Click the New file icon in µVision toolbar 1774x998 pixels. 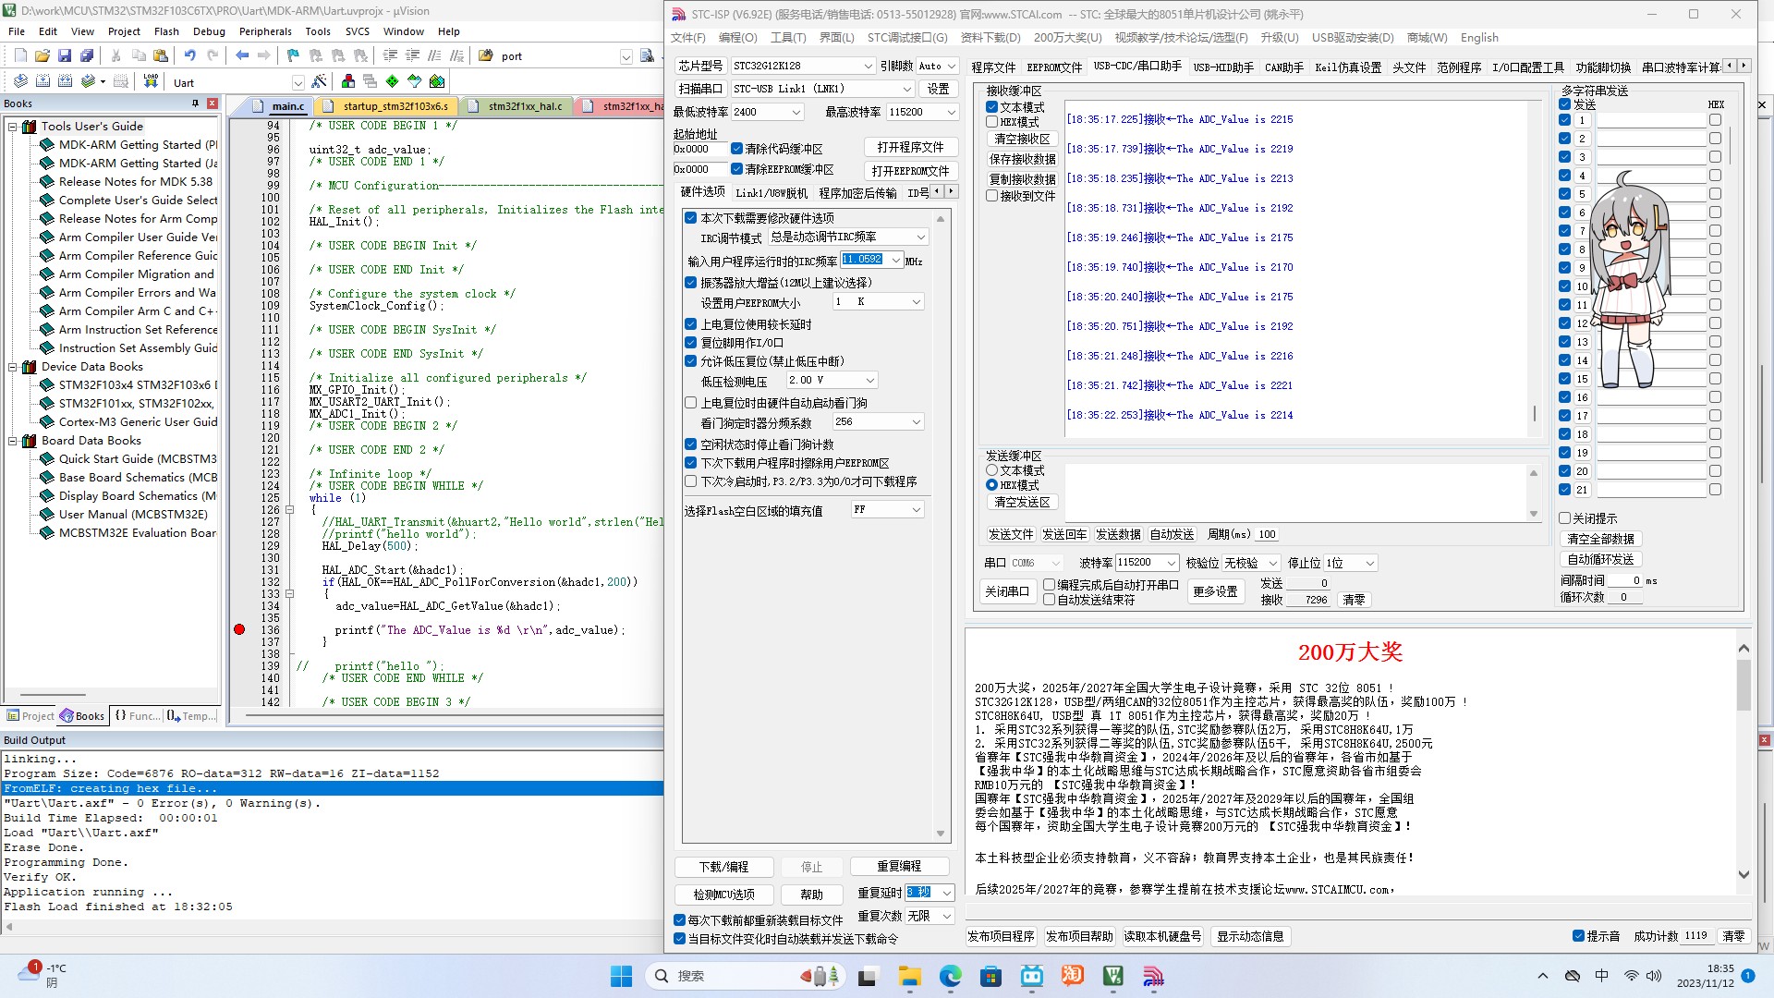[x=20, y=55]
